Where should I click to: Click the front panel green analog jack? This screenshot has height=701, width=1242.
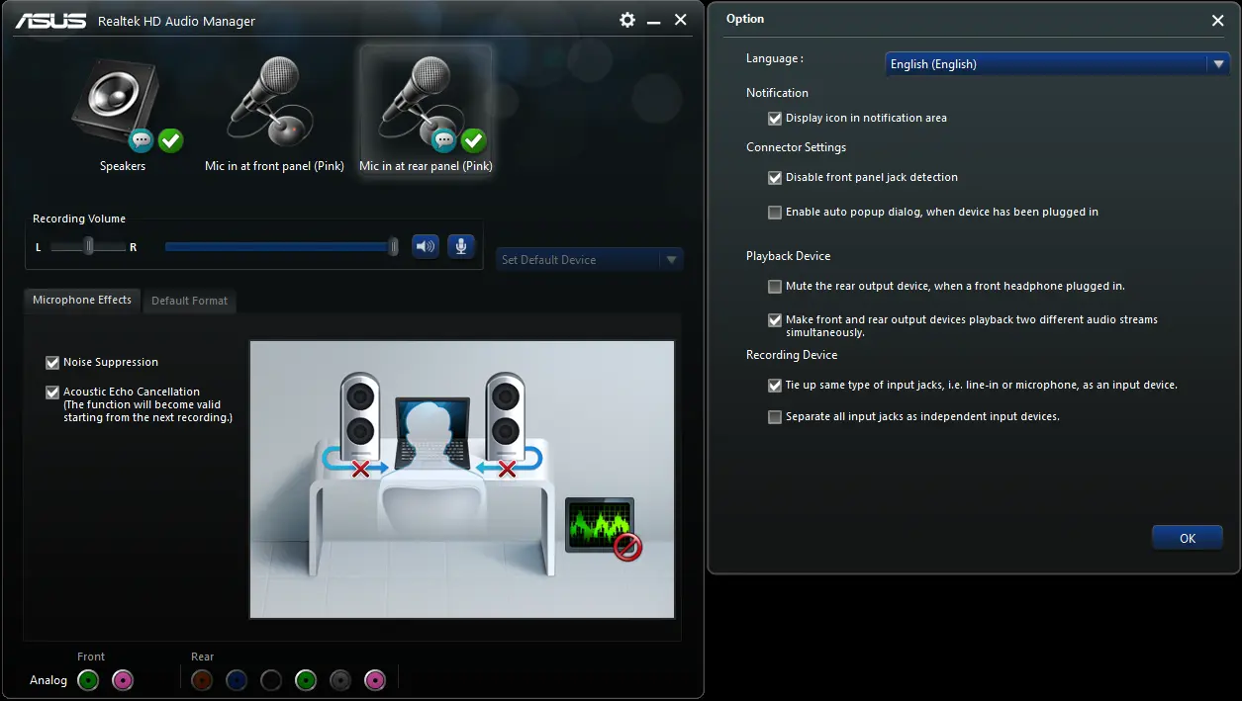(x=88, y=680)
